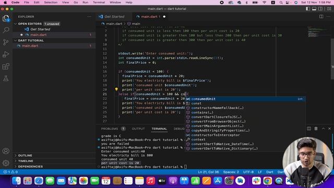This screenshot has width=334, height=188.
Task: Click UTF-8 encoding status item
Action: point(248,172)
